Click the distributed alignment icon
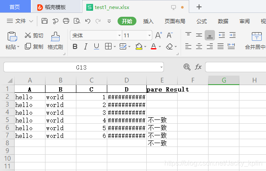The width and height of the screenshot is (266, 171). tap(231, 46)
